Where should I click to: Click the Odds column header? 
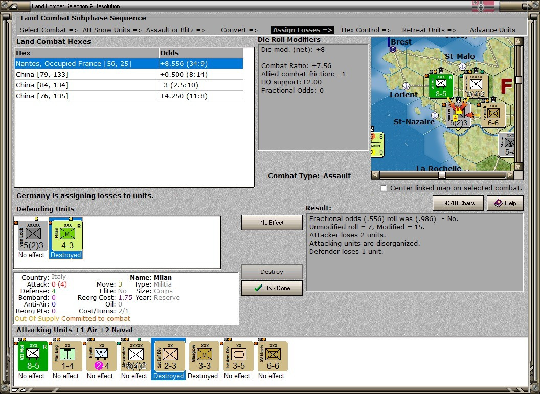(201, 53)
